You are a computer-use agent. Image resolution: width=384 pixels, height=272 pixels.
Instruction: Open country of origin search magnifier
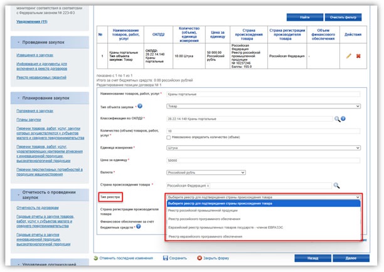tap(336, 186)
